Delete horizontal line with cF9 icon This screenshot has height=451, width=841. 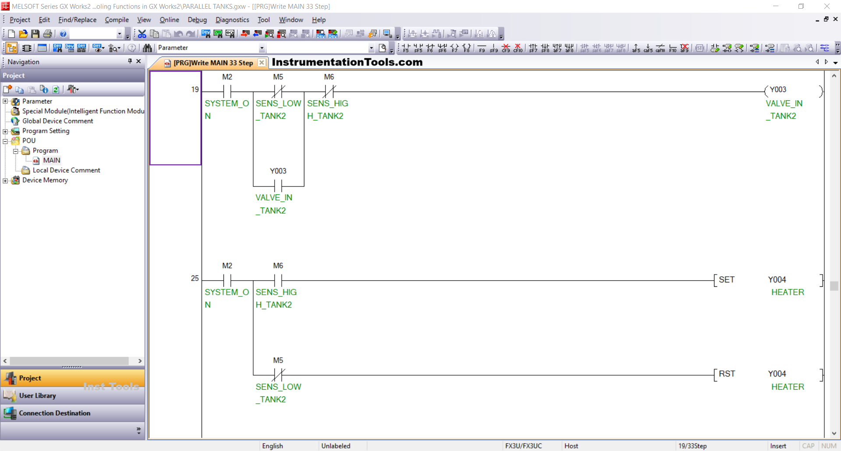click(506, 48)
